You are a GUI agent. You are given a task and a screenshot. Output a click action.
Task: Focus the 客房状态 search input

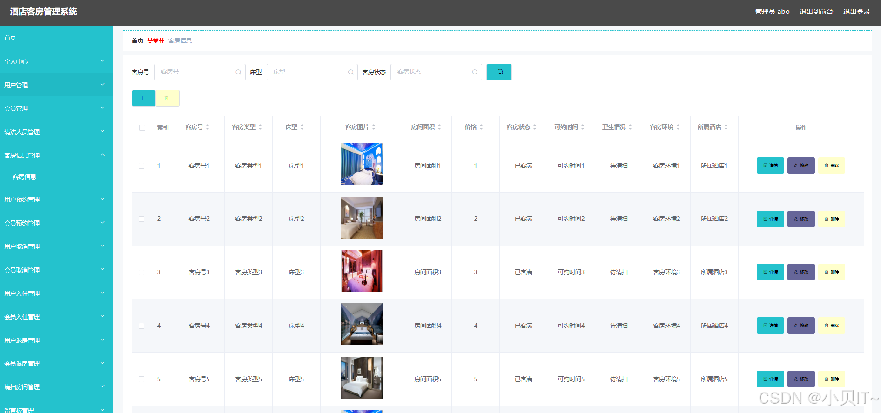(x=436, y=72)
